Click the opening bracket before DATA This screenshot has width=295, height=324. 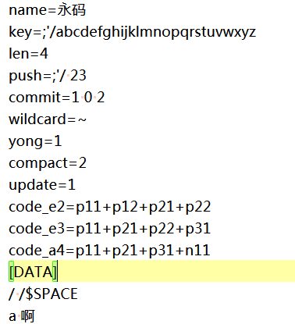11,271
